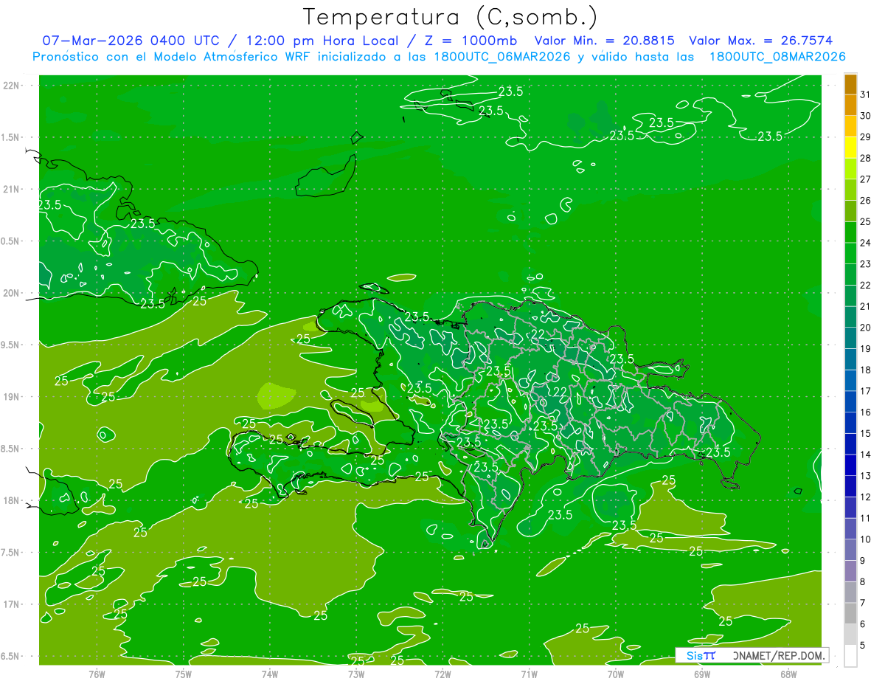Click the '17N' latitude axis label
This screenshot has width=885, height=684.
coord(11,604)
